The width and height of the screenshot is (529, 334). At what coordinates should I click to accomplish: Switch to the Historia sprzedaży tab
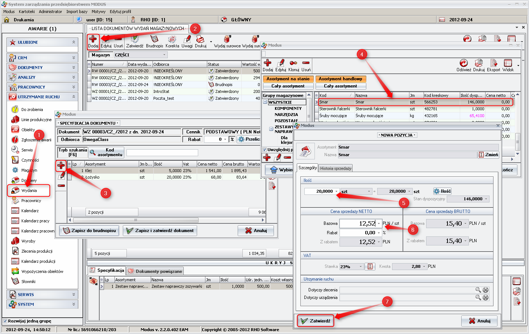(336, 168)
